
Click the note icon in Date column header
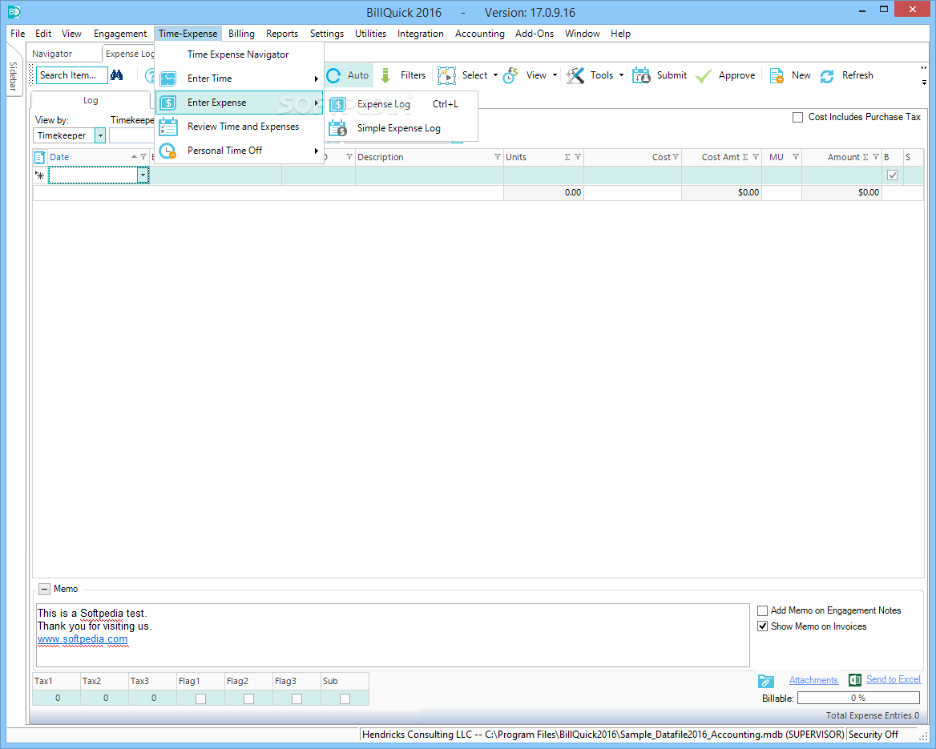pyautogui.click(x=40, y=158)
